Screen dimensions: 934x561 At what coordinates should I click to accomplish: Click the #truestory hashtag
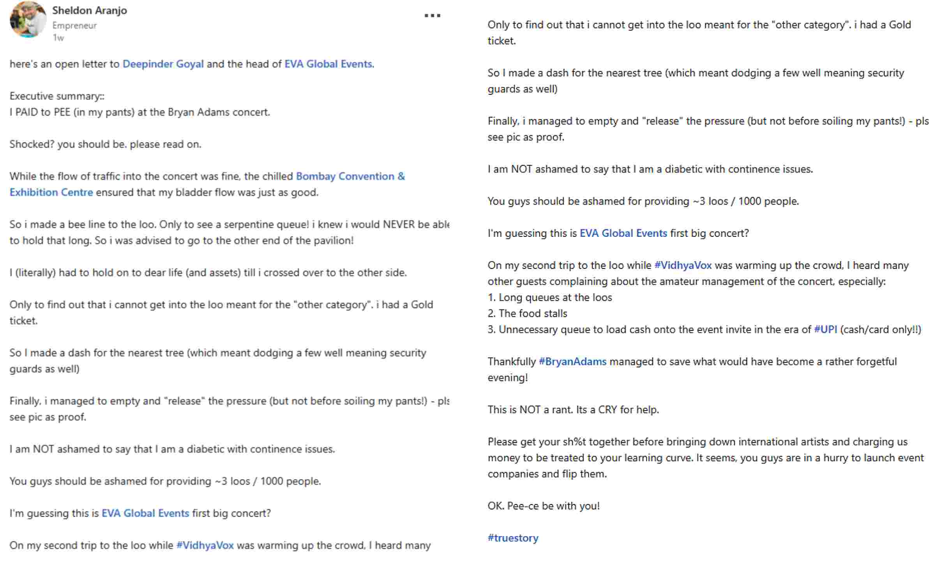click(513, 538)
